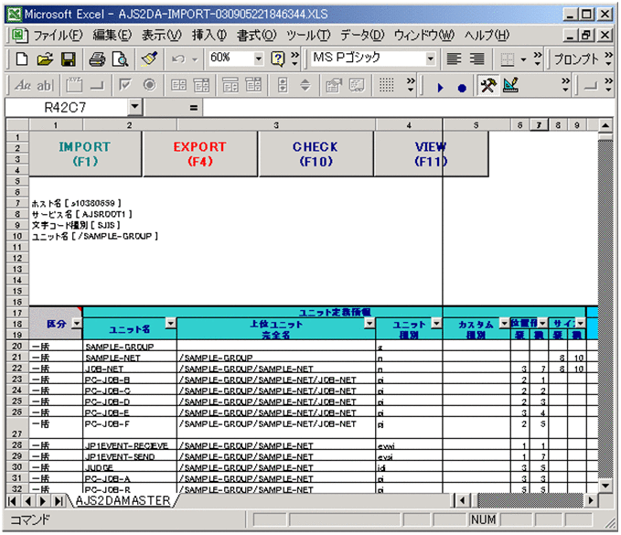Save the workbook with the floppy disk icon
The height and width of the screenshot is (535, 621).
click(68, 59)
